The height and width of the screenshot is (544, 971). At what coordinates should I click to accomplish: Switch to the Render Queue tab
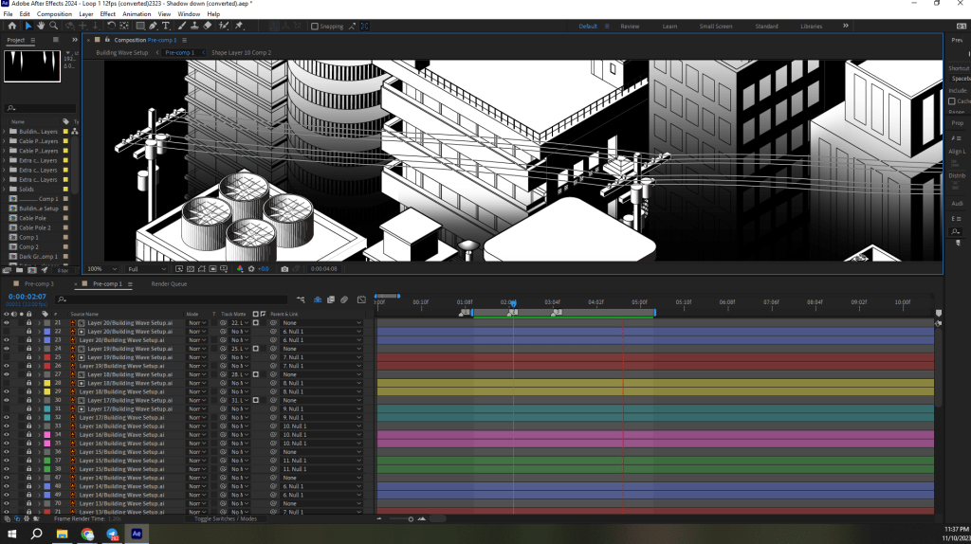coord(169,283)
